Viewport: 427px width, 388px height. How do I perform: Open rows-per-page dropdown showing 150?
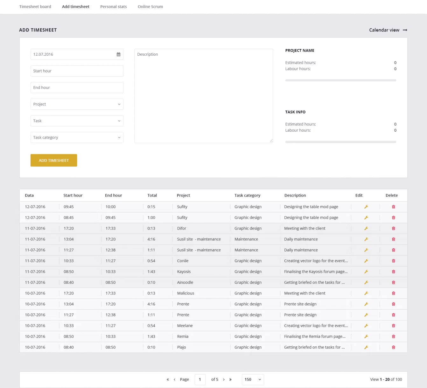click(253, 379)
